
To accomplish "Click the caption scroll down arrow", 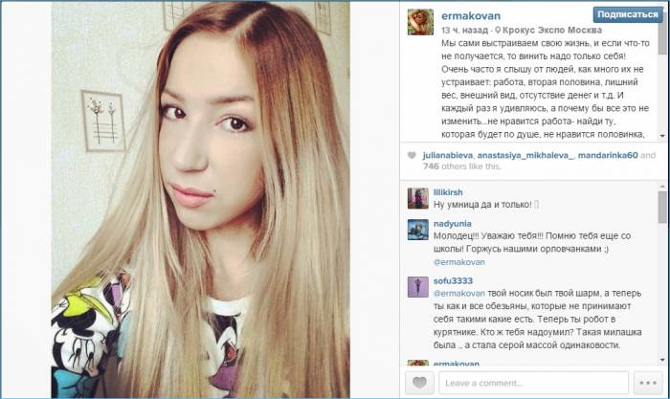I will pos(662,136).
